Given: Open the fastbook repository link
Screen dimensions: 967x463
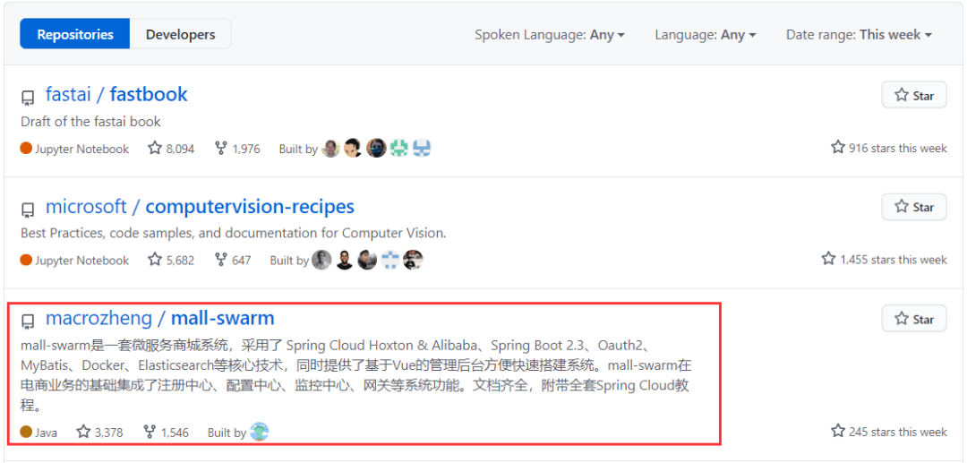Looking at the screenshot, I should click(x=149, y=94).
